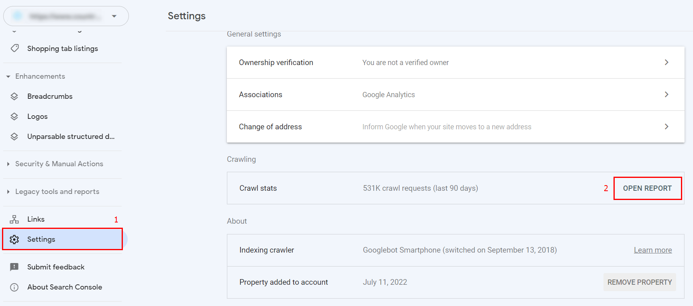Click the 531K crawl requests text
Screen dimensions: 693x306
[420, 188]
